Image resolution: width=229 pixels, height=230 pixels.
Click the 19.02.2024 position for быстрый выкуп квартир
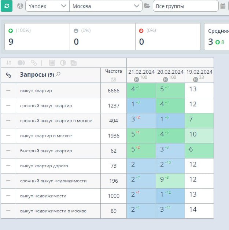[x=199, y=151]
